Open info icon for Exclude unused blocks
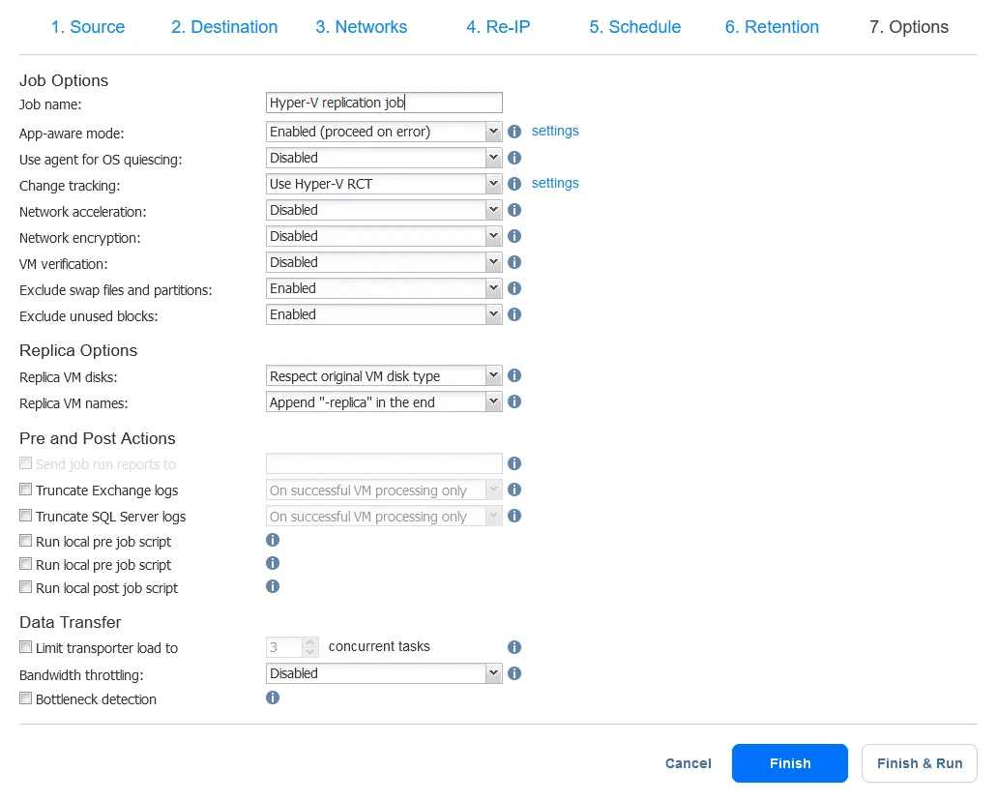This screenshot has height=802, width=997. pyautogui.click(x=514, y=314)
